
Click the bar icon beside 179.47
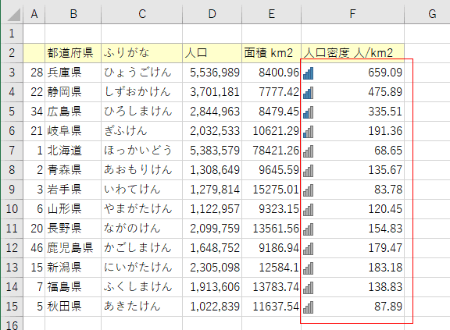309,249
